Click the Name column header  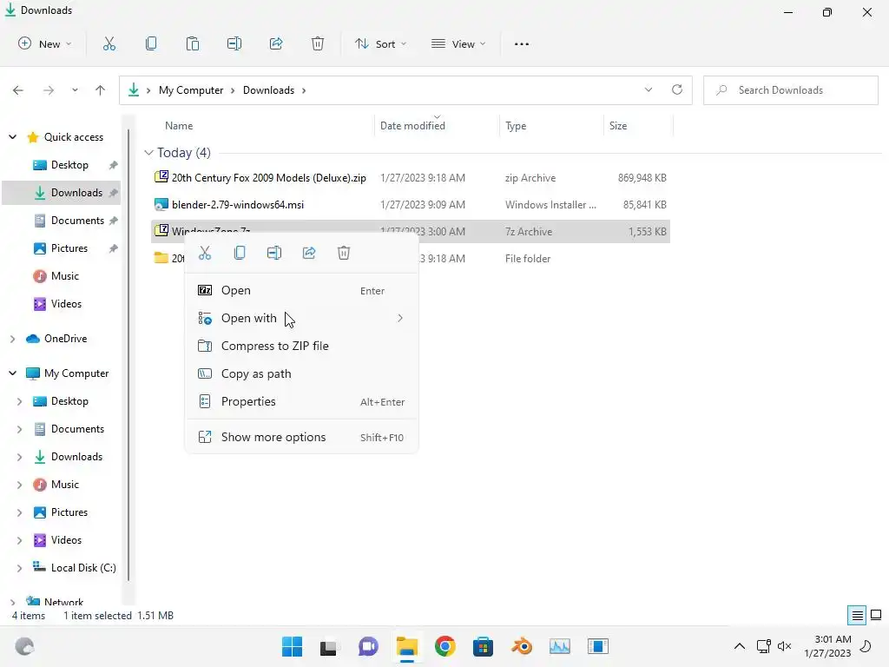point(179,126)
